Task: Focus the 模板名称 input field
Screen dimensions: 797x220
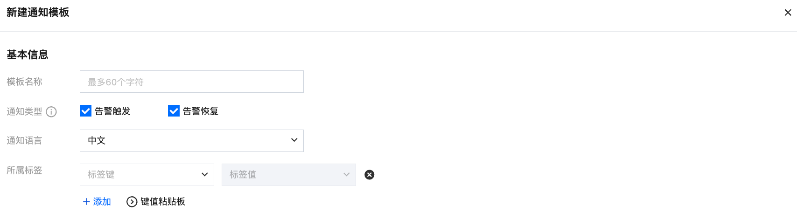Action: click(x=191, y=82)
